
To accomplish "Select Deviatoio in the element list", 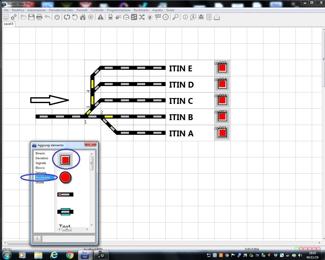I will coord(42,158).
